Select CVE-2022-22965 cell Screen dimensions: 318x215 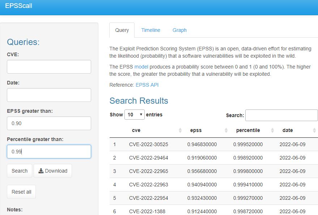point(148,171)
